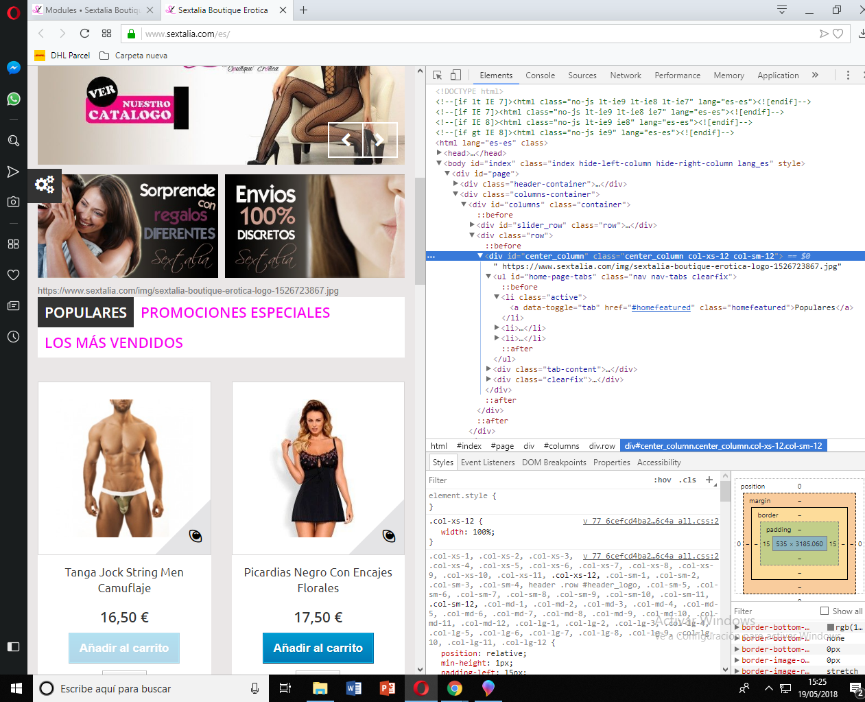Show more DevTools tabs chevron
The image size is (865, 702).
(815, 75)
